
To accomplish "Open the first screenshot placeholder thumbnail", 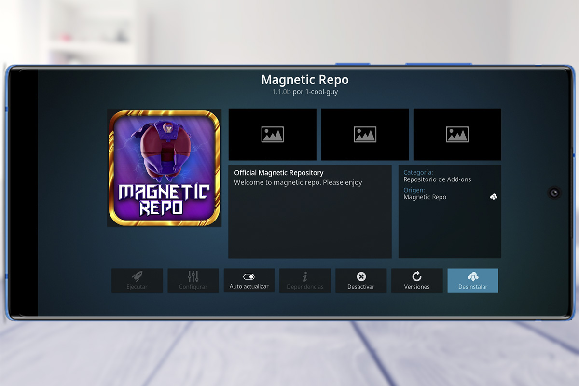I will click(x=272, y=134).
